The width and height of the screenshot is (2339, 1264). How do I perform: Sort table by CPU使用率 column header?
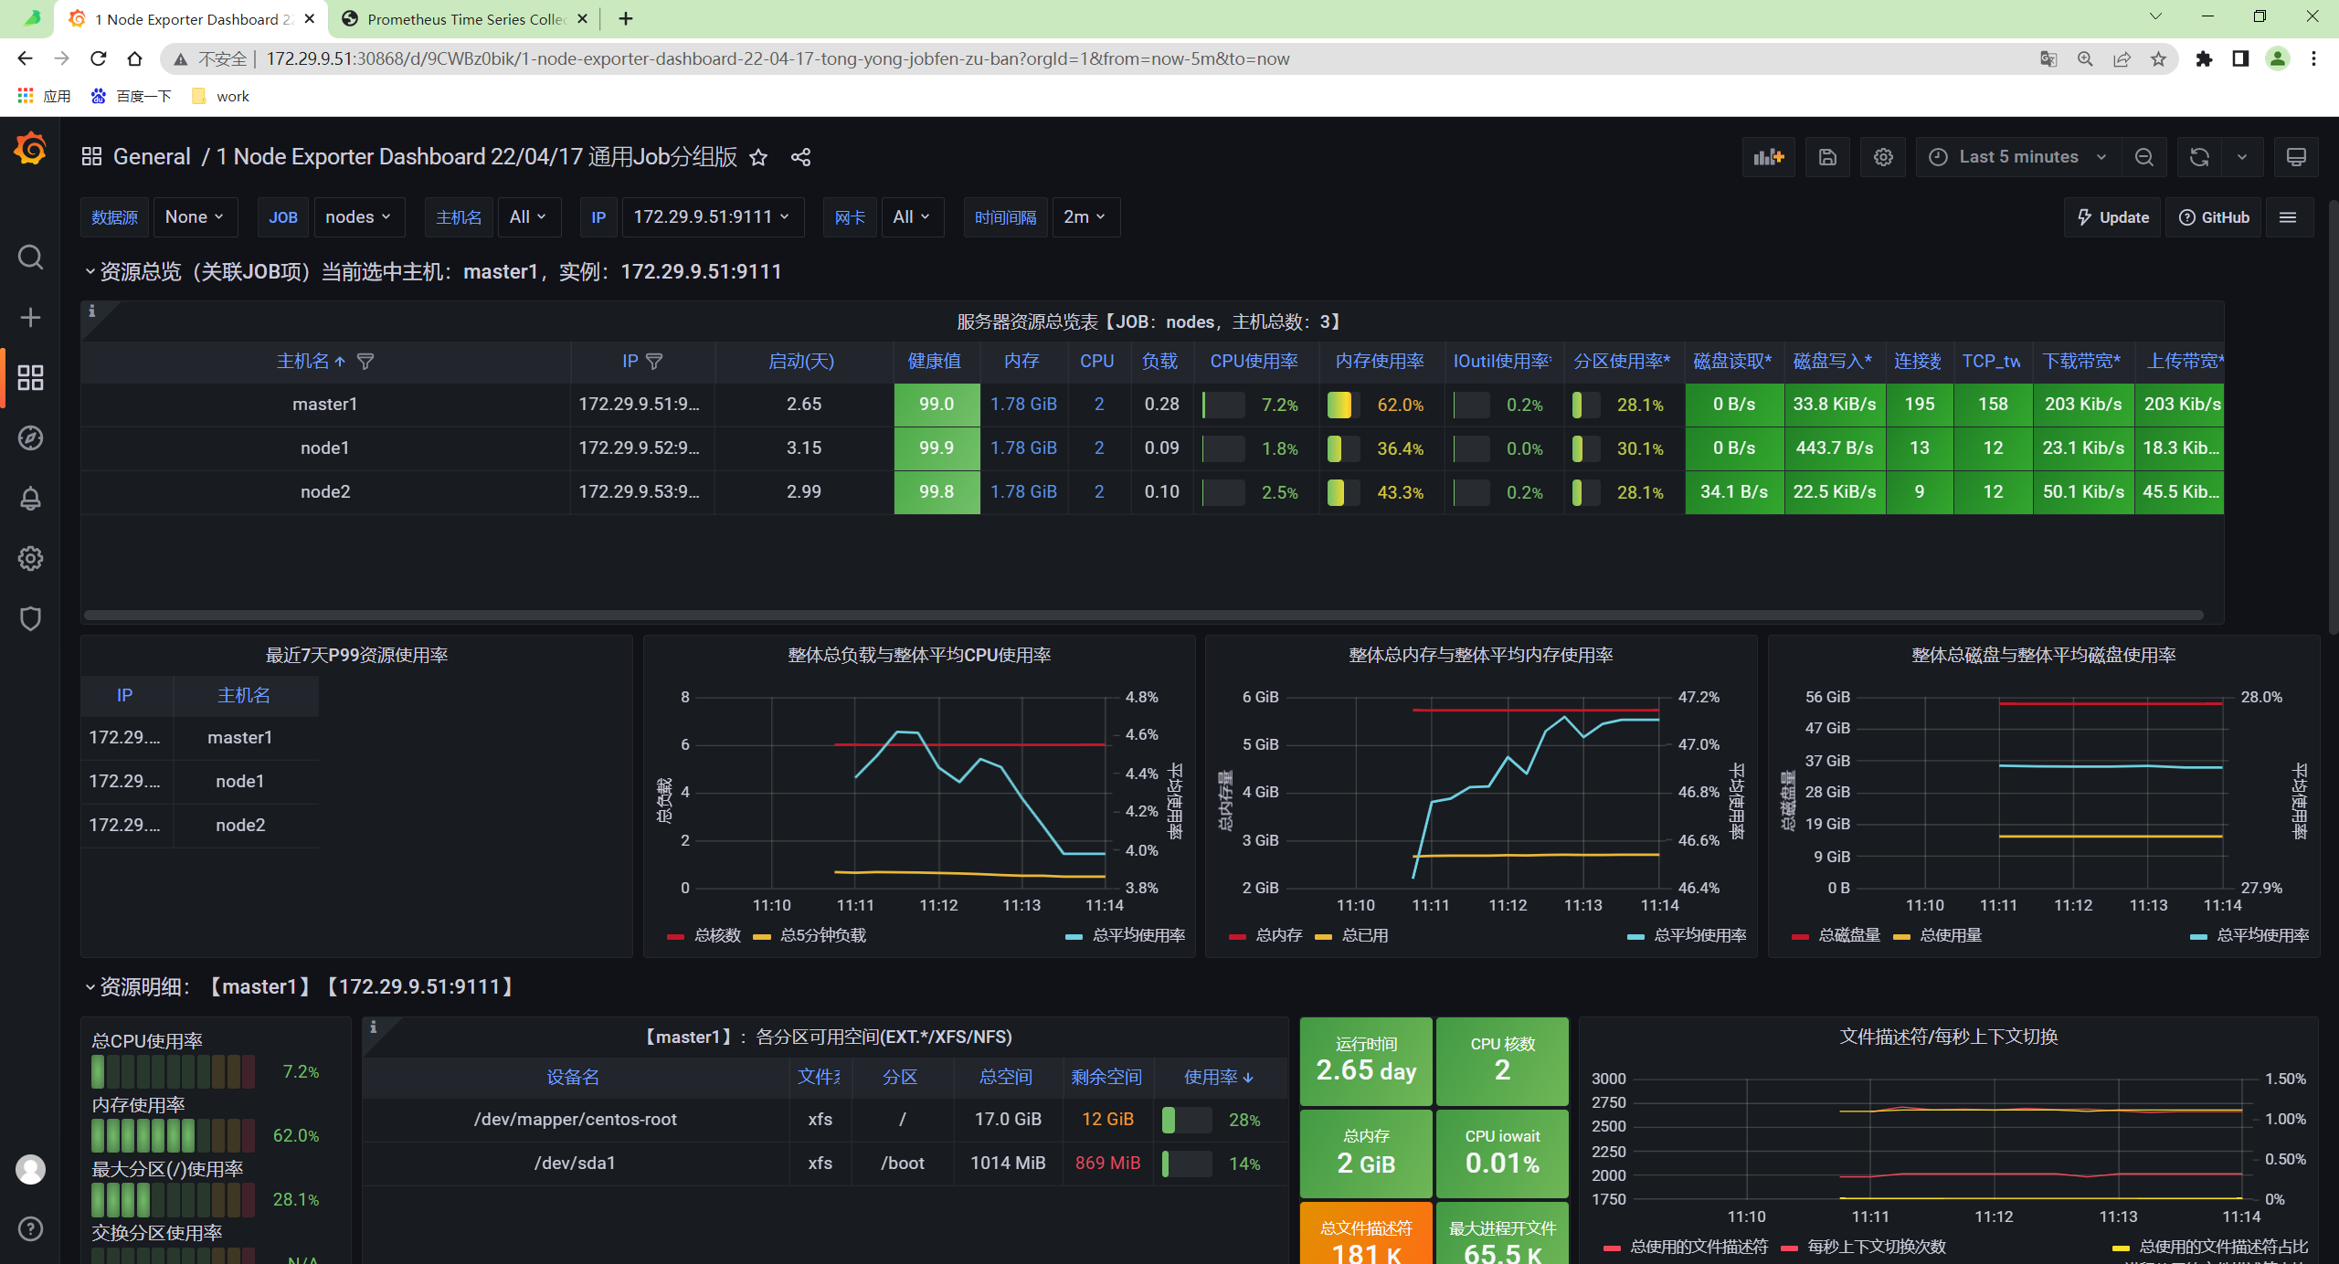coord(1254,362)
